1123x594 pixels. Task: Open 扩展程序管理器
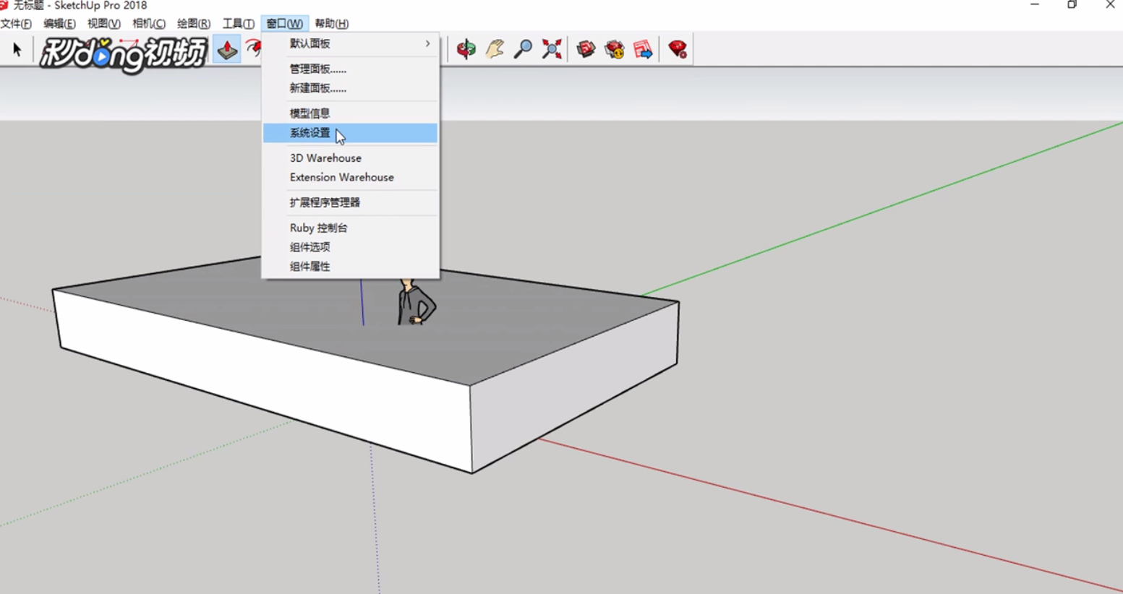pos(324,202)
